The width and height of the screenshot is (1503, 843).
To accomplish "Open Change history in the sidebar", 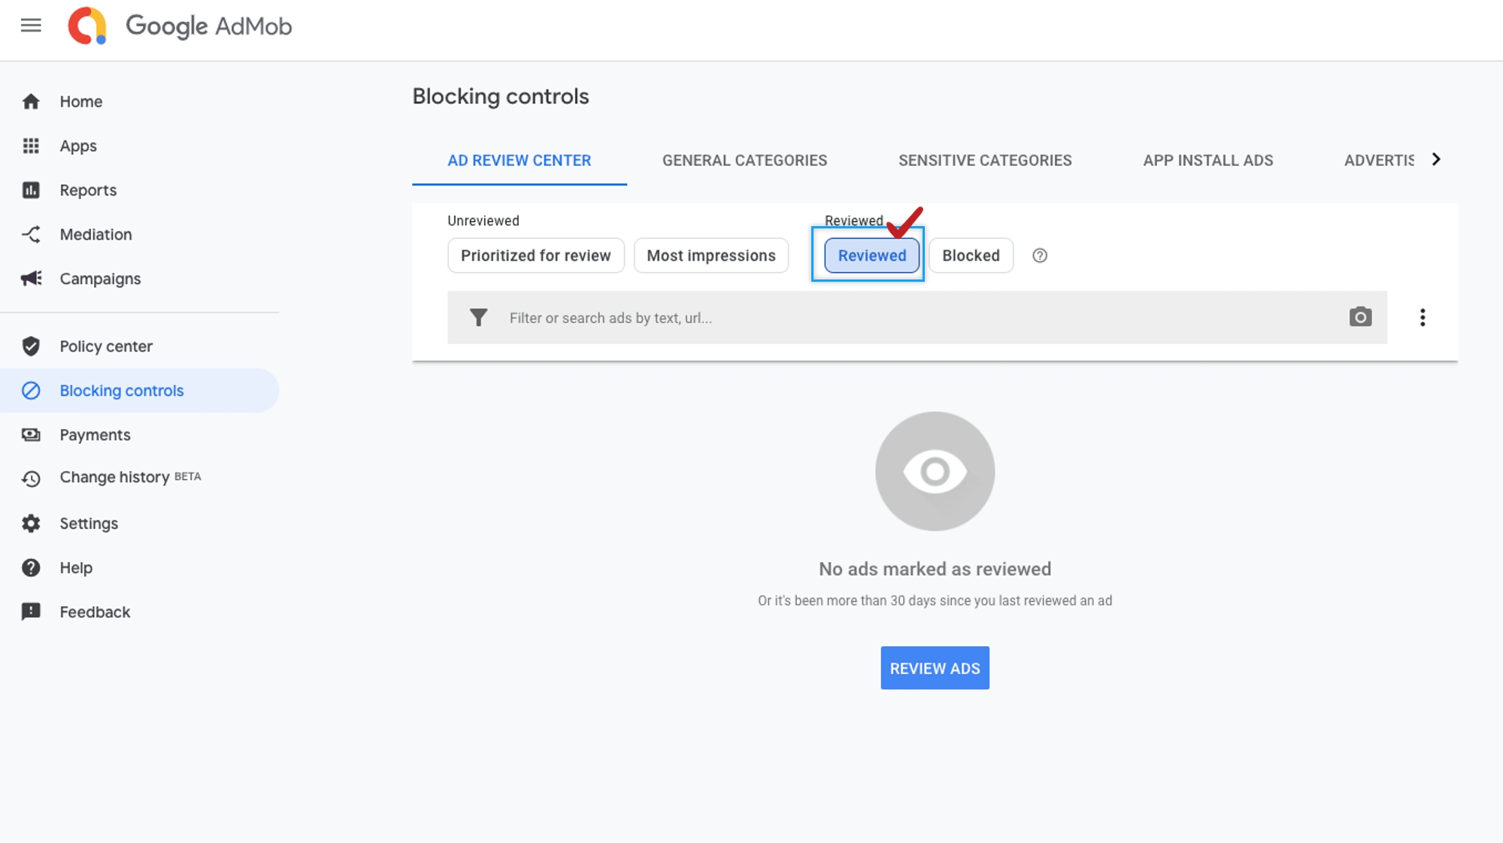I will (x=140, y=478).
